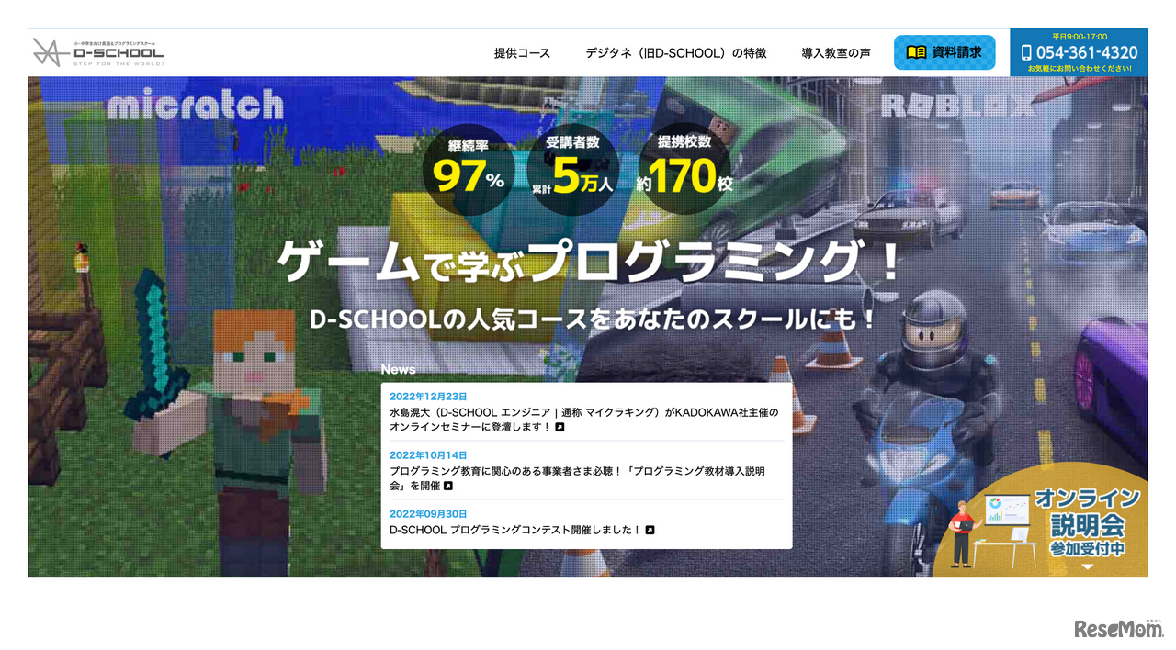Click the phone icon beside 054-361-4320
The image size is (1176, 650).
coord(1027,52)
